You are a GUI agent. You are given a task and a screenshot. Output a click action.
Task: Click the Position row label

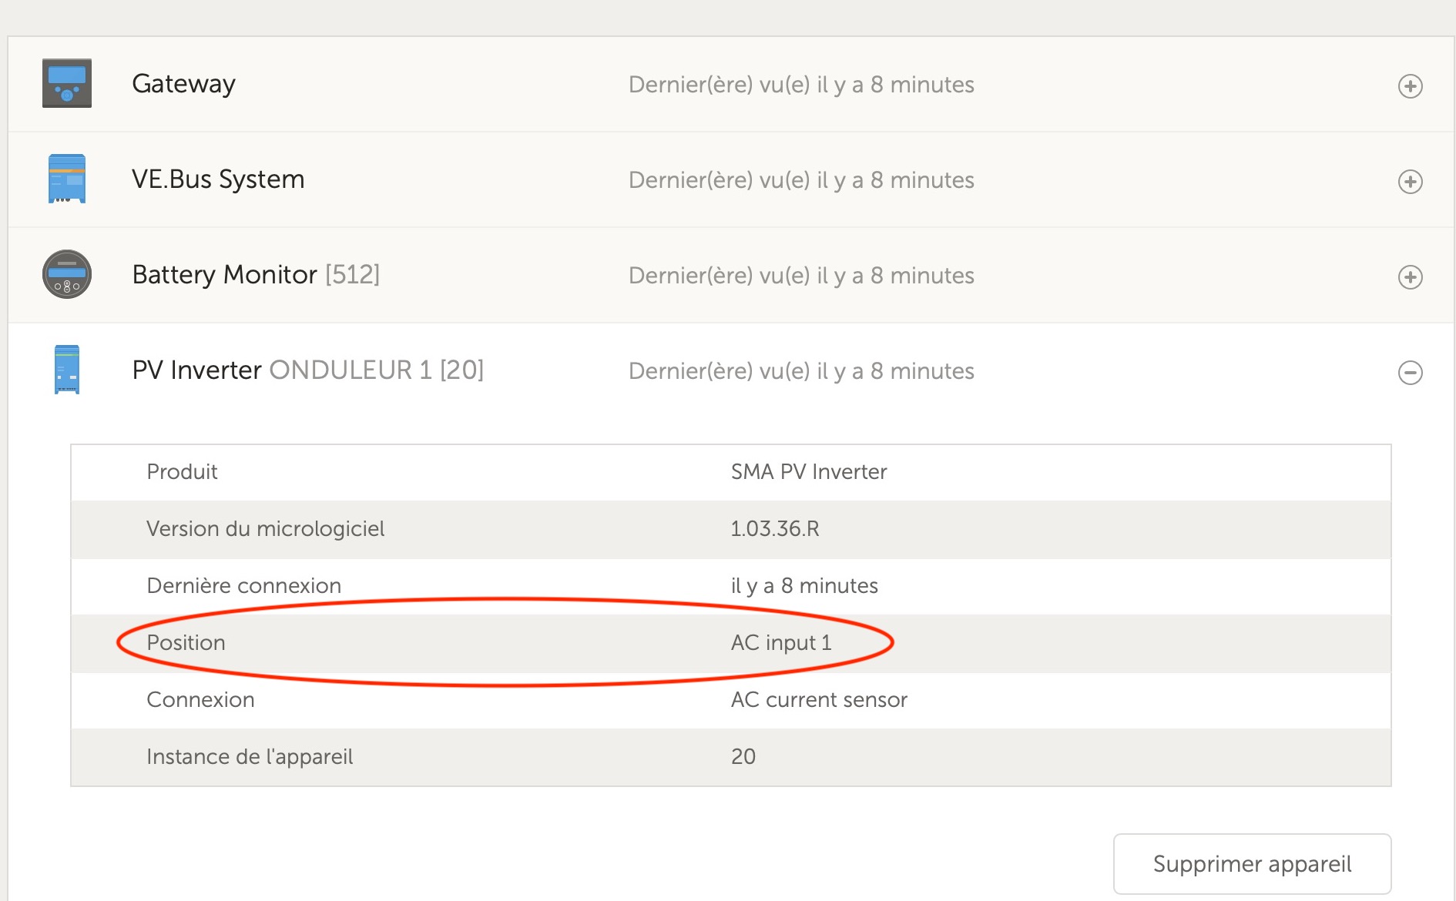tap(186, 642)
